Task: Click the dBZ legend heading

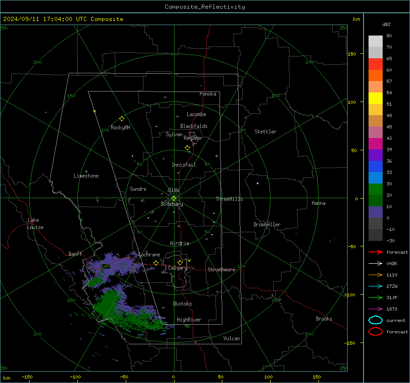Action: tap(386, 24)
